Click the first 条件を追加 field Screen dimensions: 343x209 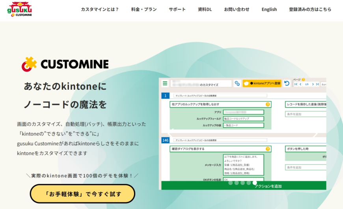click(x=306, y=114)
